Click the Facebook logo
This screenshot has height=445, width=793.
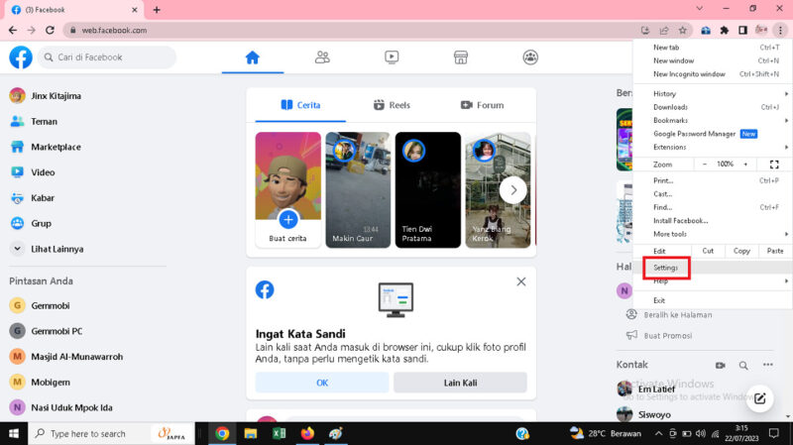21,57
